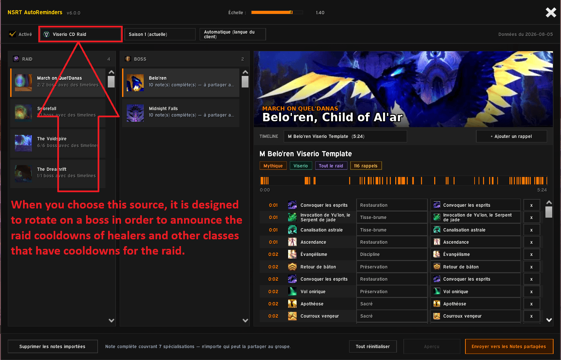Click the BOSS panel header icon
The image size is (561, 360).
pyautogui.click(x=128, y=59)
